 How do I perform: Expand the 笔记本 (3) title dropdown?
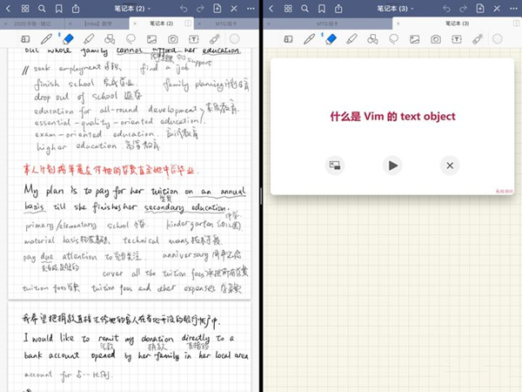397,9
